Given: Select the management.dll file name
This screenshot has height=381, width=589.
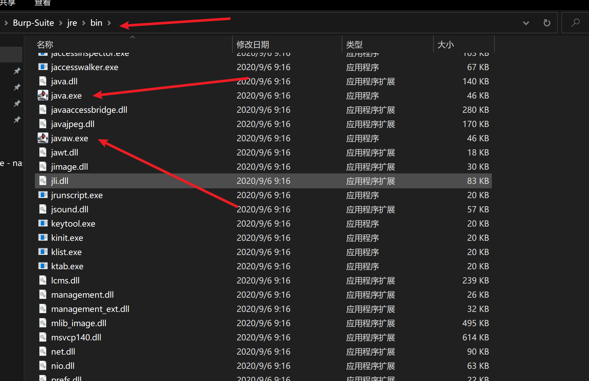Looking at the screenshot, I should (x=82, y=295).
